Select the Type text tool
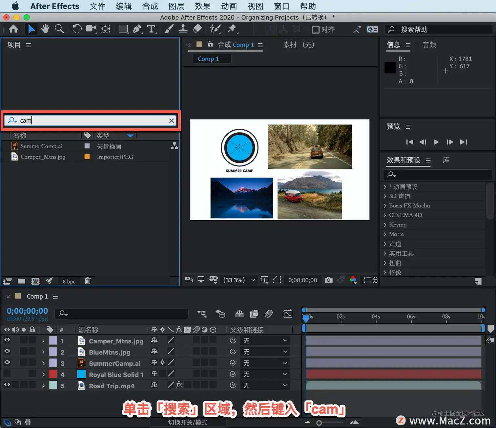Screen dimensions: 496x428 pyautogui.click(x=151, y=29)
